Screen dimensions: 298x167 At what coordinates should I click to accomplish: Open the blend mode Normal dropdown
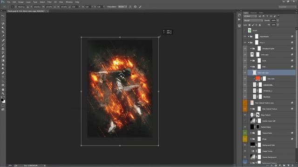coord(253,20)
